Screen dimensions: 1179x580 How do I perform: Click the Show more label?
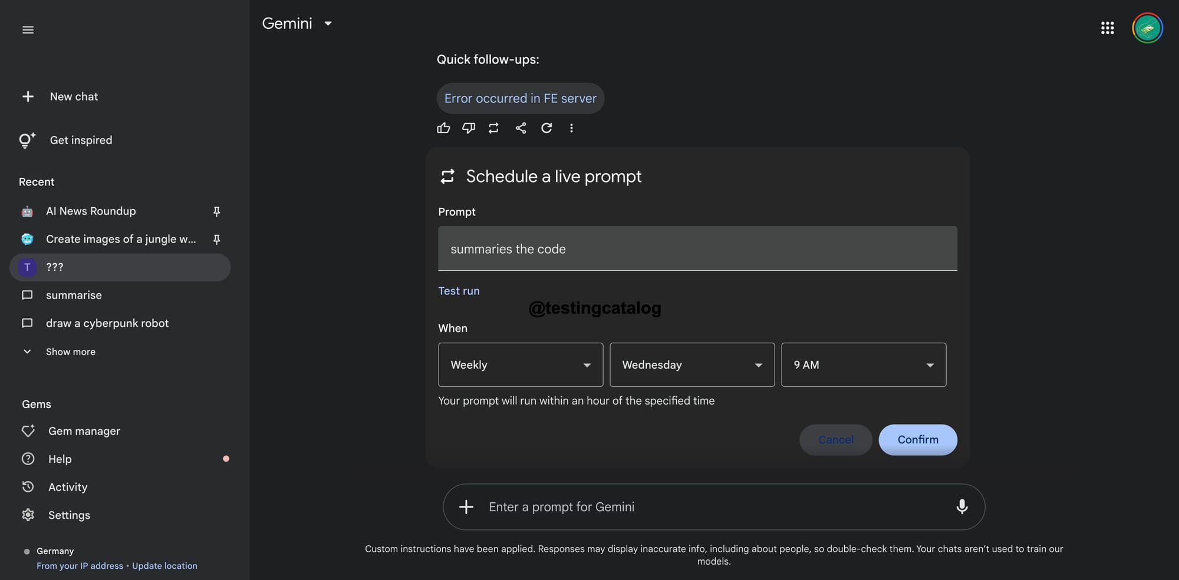pos(71,352)
